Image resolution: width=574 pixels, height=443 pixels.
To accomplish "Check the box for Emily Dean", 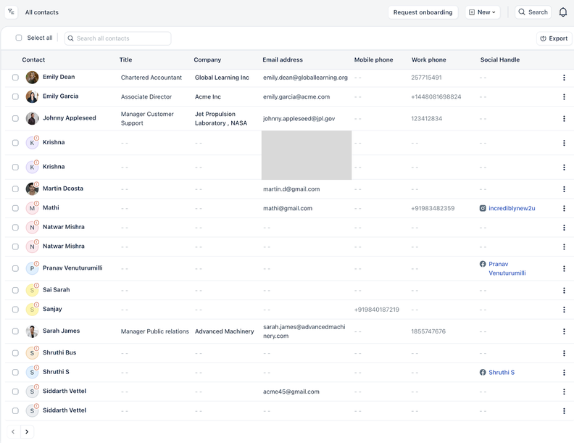I will pyautogui.click(x=15, y=78).
